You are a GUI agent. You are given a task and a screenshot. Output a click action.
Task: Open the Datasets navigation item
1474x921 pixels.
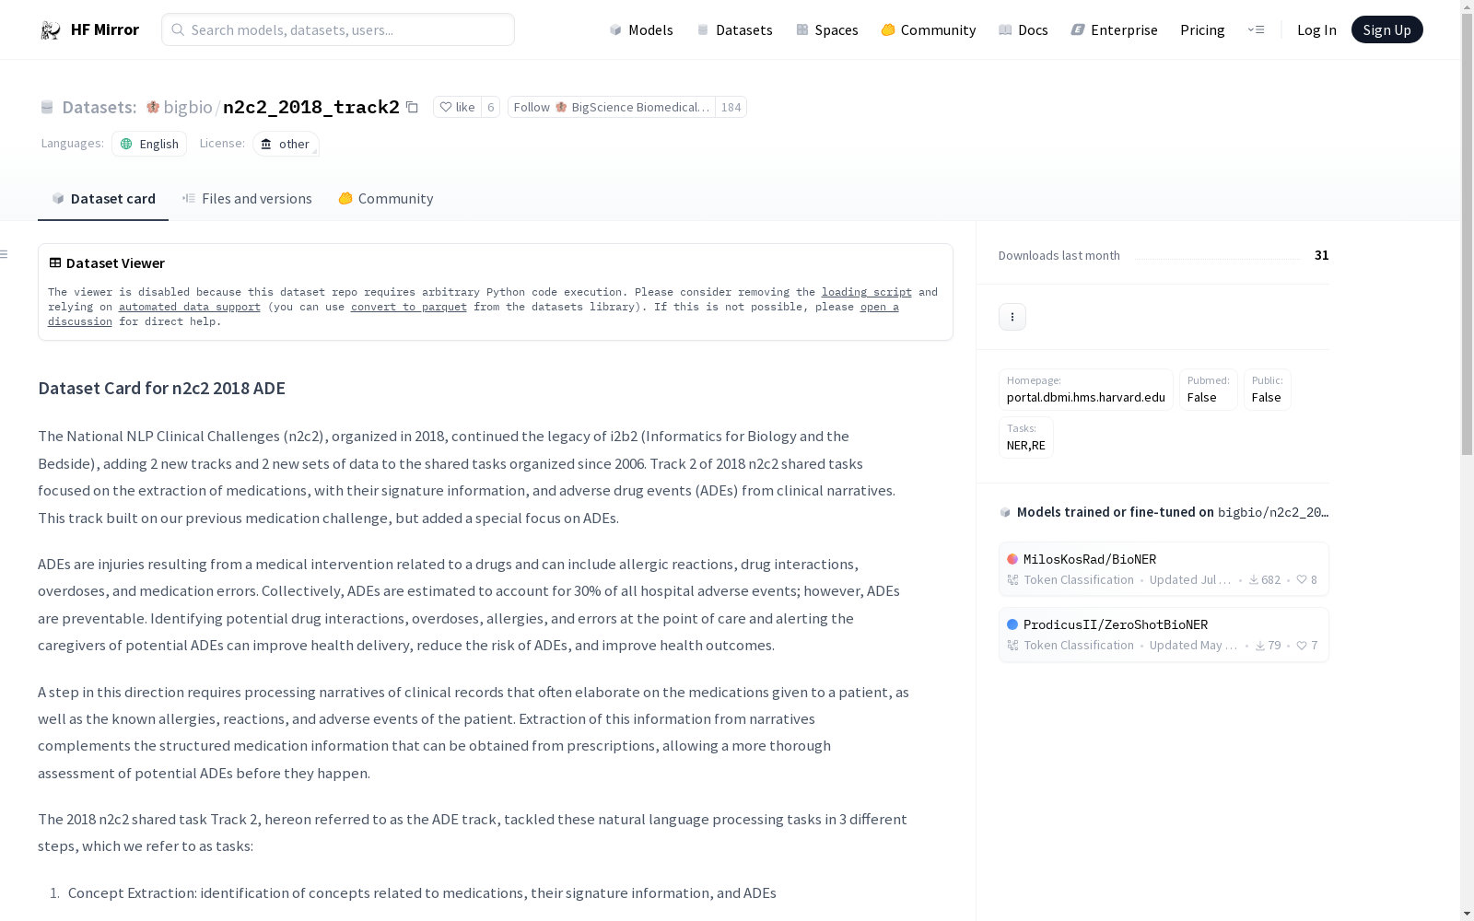(734, 29)
